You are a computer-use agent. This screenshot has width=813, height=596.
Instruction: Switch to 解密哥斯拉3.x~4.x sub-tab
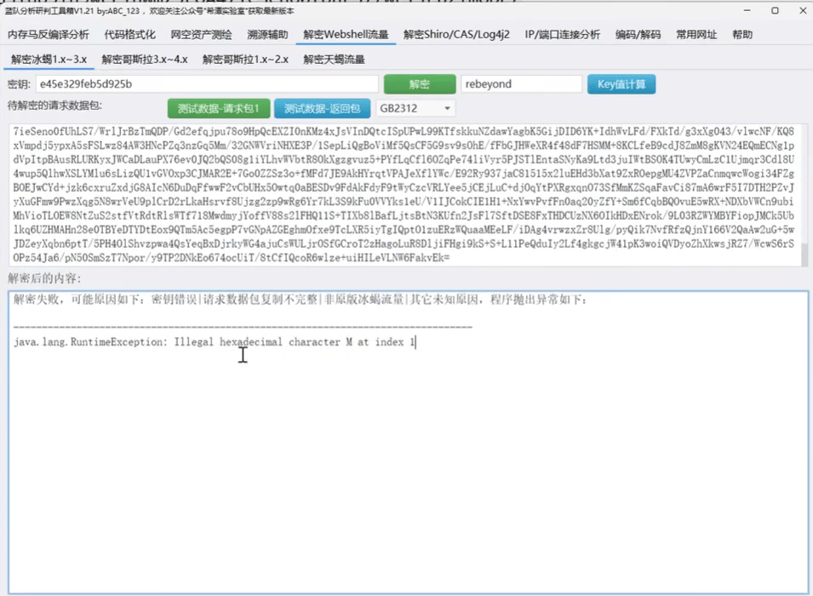click(145, 60)
